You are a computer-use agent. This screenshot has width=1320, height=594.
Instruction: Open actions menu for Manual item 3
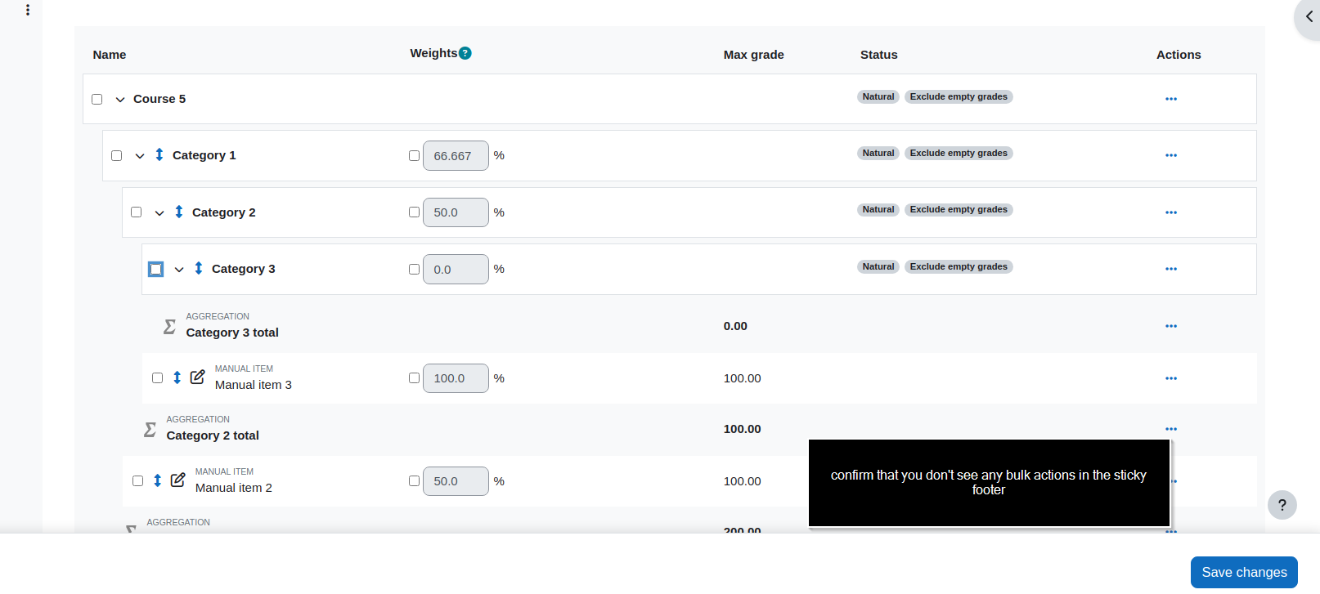pos(1171,378)
